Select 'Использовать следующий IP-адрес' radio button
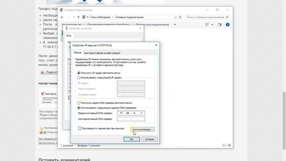The height and width of the screenshot is (161, 286). tap(100, 77)
